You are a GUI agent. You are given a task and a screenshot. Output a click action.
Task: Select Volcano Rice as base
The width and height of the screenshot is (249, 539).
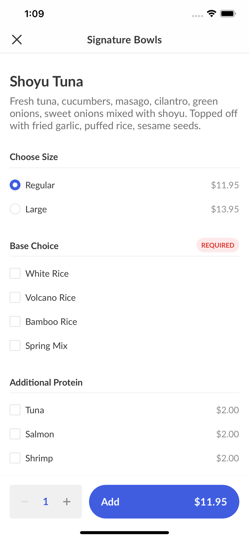15,298
